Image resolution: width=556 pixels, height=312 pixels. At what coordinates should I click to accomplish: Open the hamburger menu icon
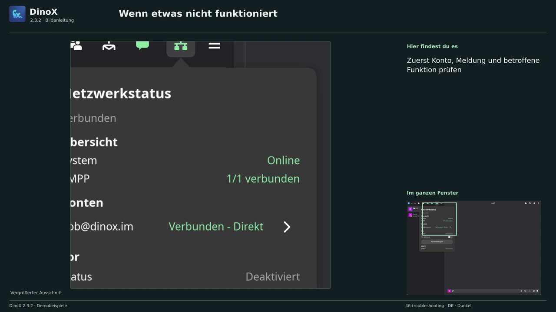pos(214,45)
